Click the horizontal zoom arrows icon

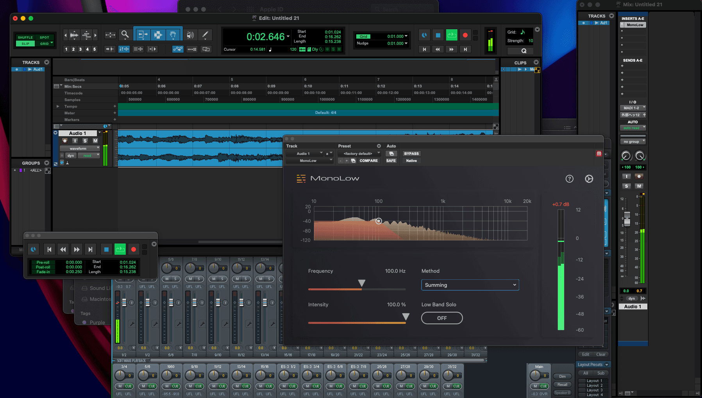tap(110, 35)
